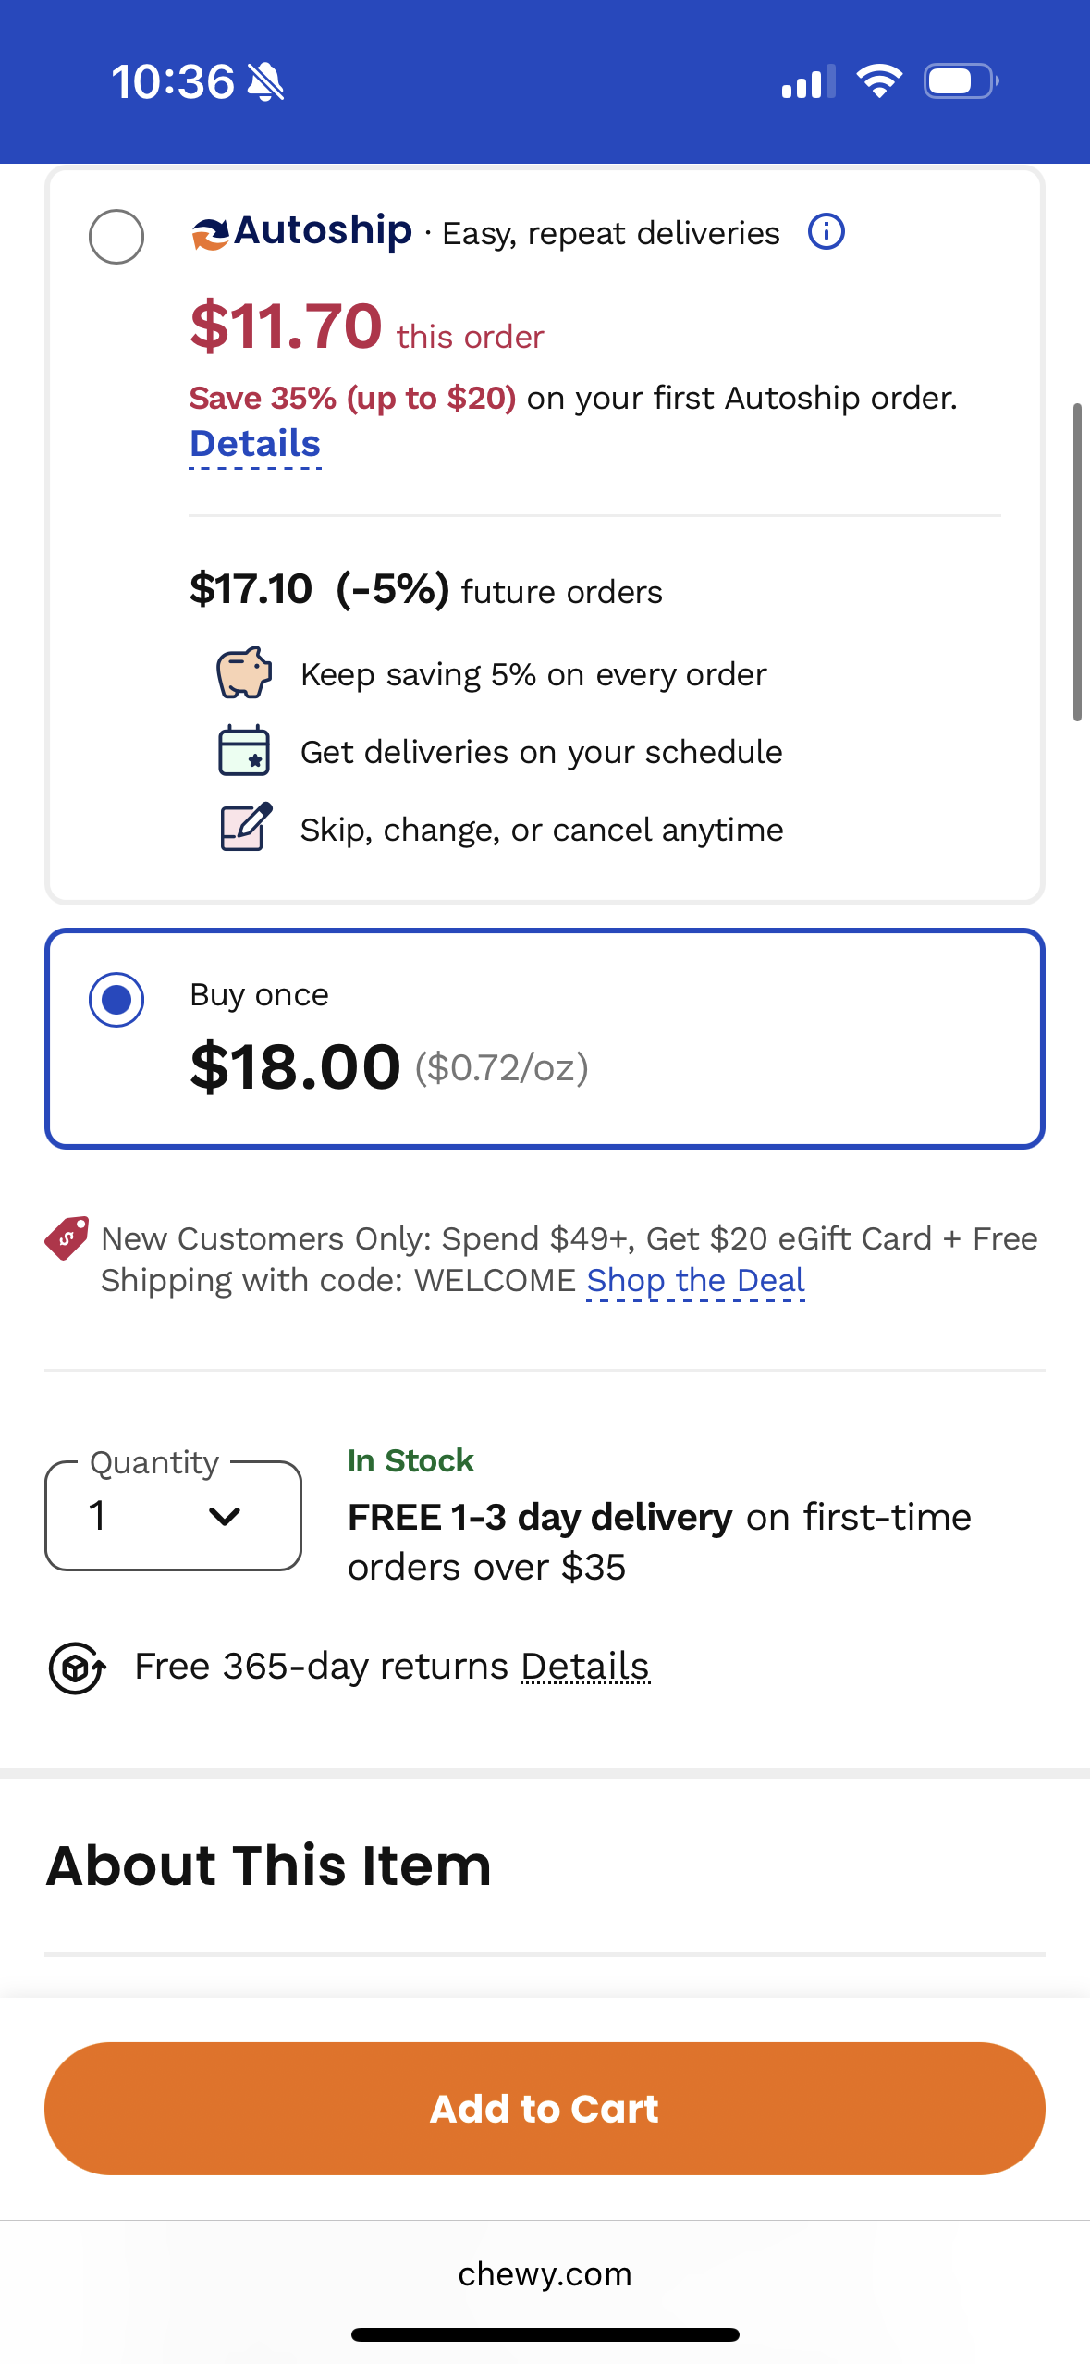Click the Shop the Deal link

tap(695, 1281)
